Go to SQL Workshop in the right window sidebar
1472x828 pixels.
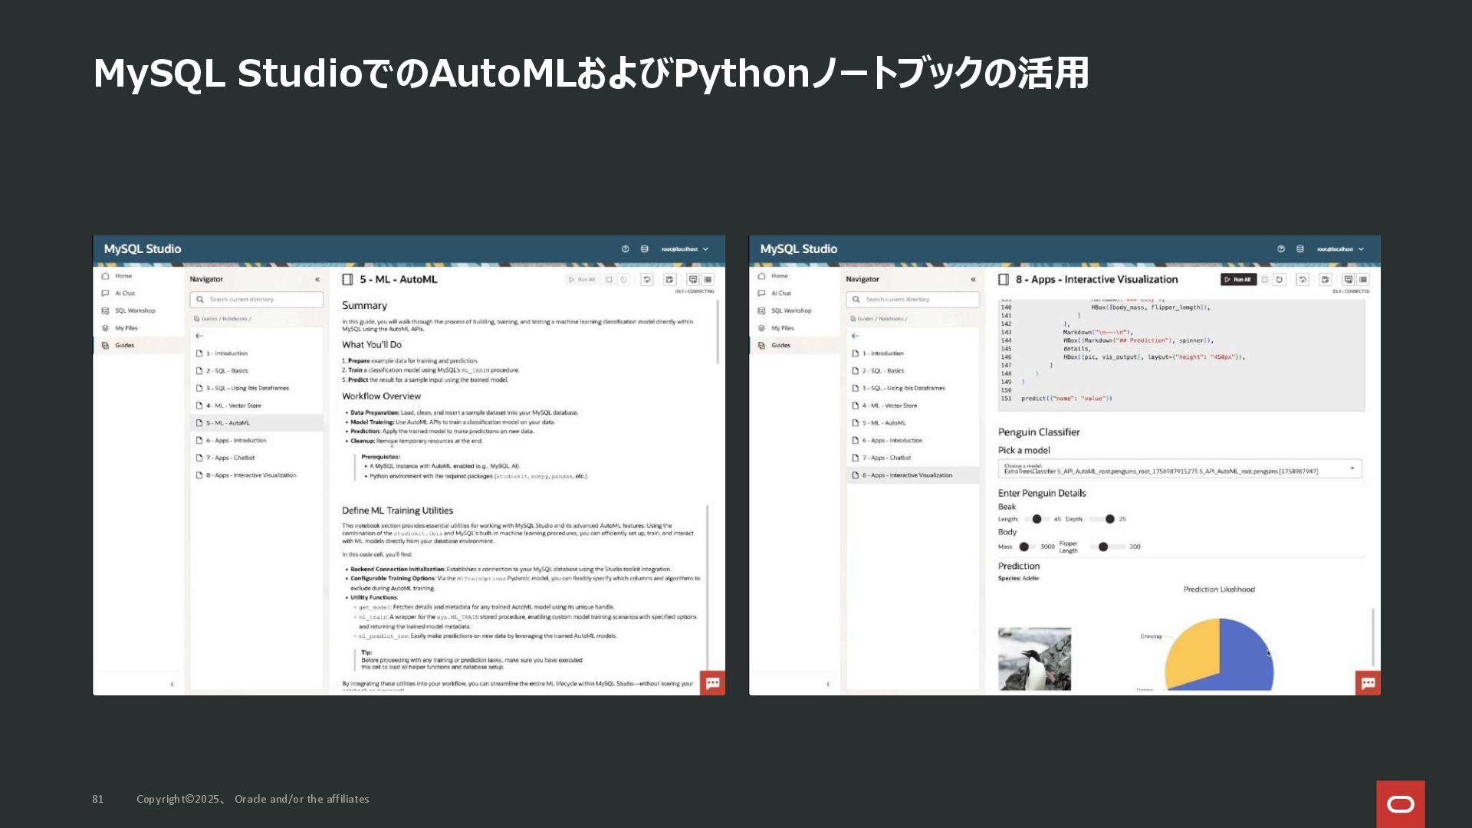tap(791, 310)
